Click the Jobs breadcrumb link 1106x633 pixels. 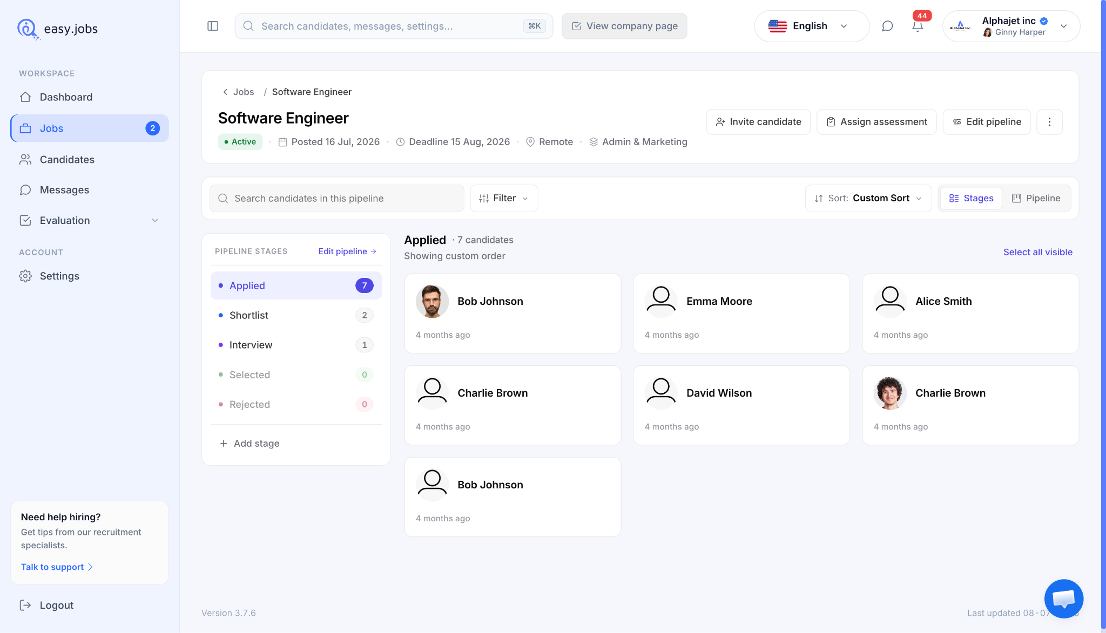tap(244, 92)
